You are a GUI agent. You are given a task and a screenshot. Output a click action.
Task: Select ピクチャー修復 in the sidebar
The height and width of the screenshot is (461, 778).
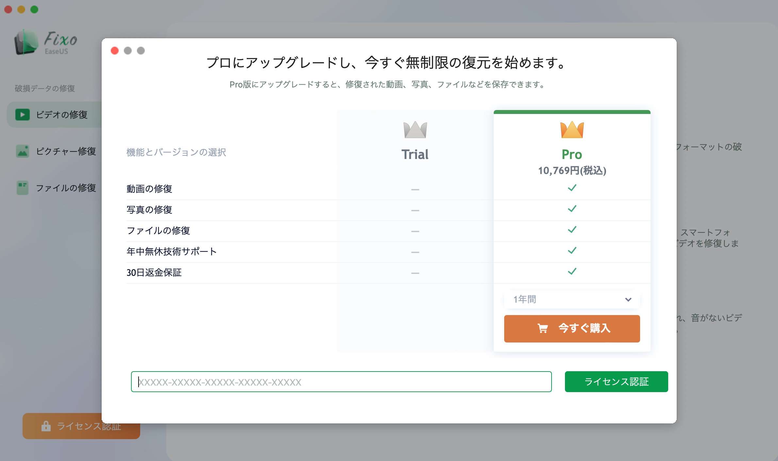(x=65, y=151)
